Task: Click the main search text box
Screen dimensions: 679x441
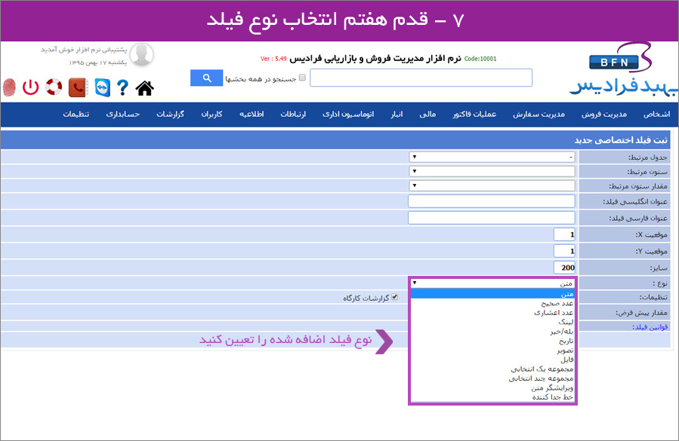Action: point(421,78)
